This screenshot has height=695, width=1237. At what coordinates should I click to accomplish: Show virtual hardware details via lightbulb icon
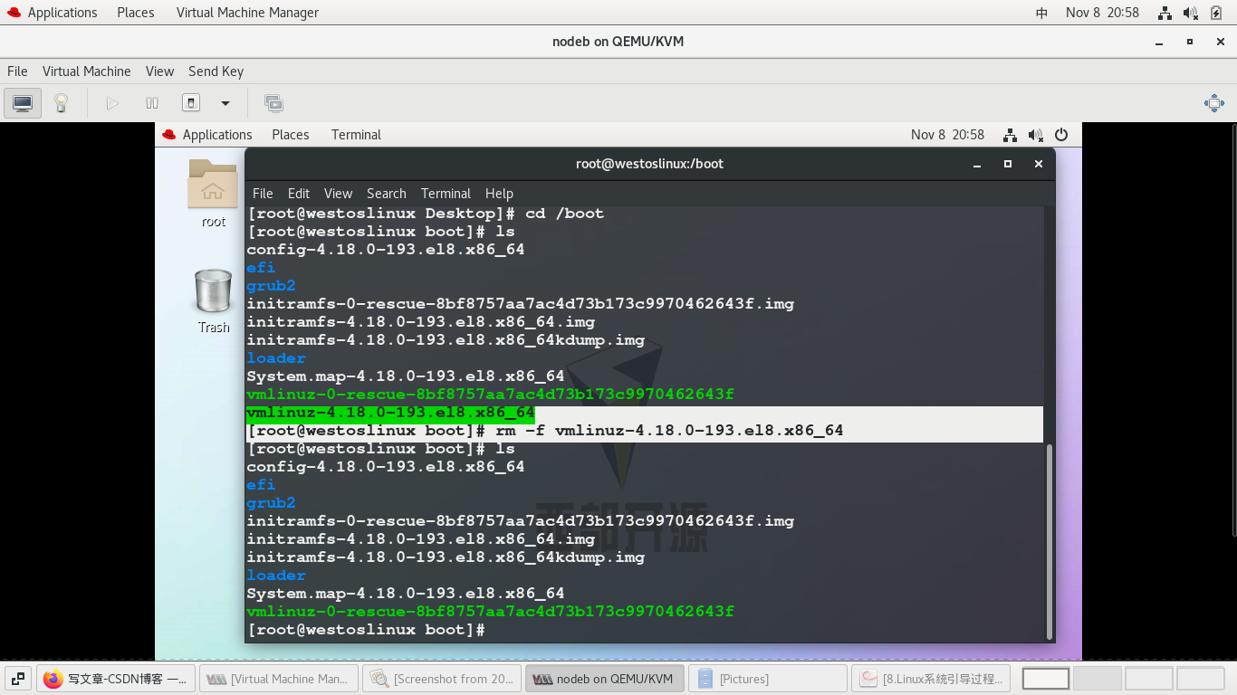coord(60,102)
